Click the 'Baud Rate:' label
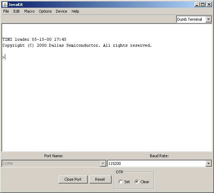 pos(159,156)
